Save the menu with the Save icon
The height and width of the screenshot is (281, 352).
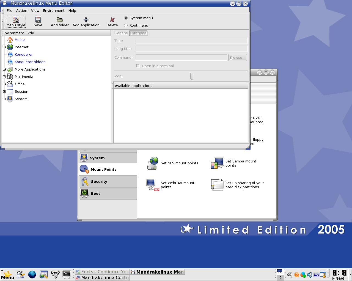coord(38,19)
